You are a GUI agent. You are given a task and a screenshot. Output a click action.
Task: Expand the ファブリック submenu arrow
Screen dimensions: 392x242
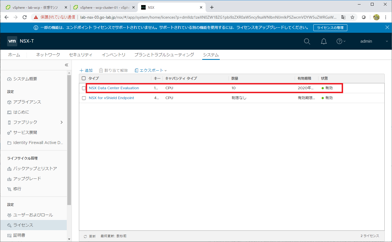click(x=62, y=122)
